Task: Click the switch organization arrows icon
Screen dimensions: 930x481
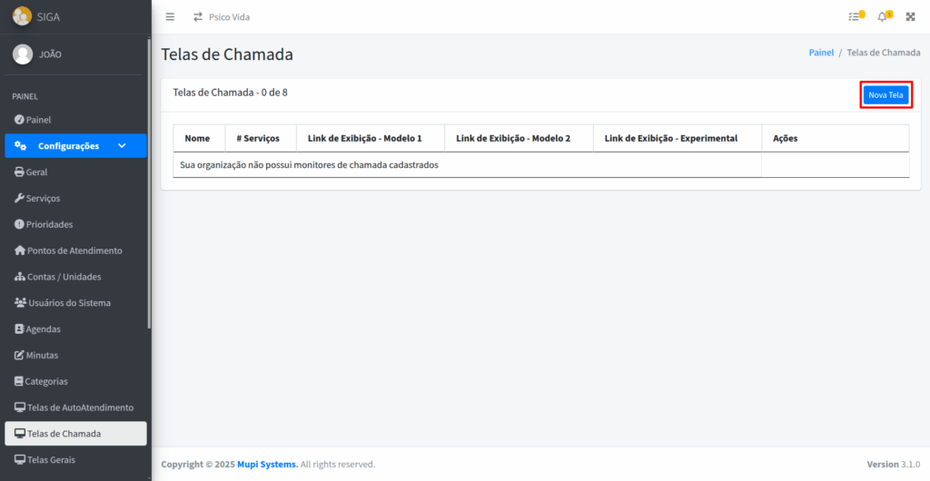Action: click(198, 17)
